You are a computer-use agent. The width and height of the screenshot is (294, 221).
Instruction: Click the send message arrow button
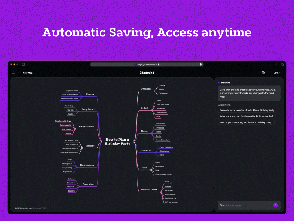point(276,205)
